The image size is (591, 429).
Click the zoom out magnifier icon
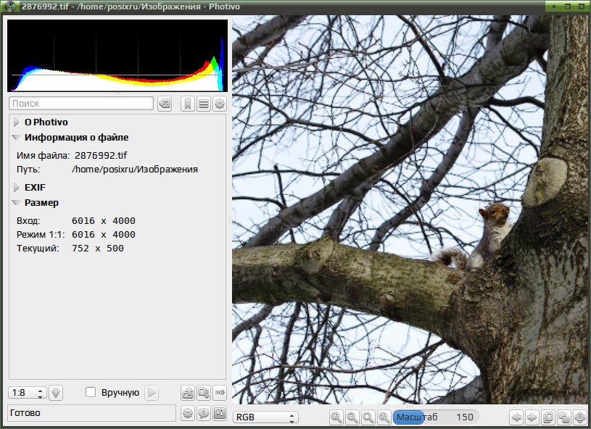point(352,417)
